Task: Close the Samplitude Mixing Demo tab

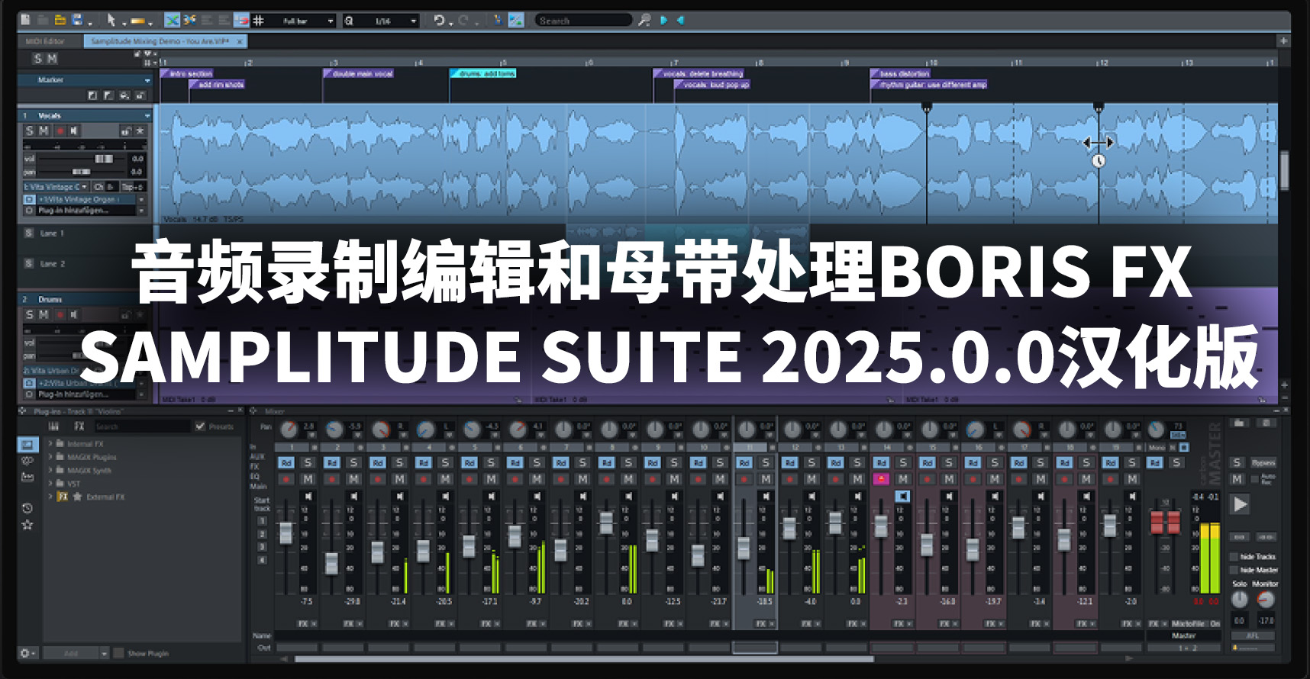Action: coord(240,41)
